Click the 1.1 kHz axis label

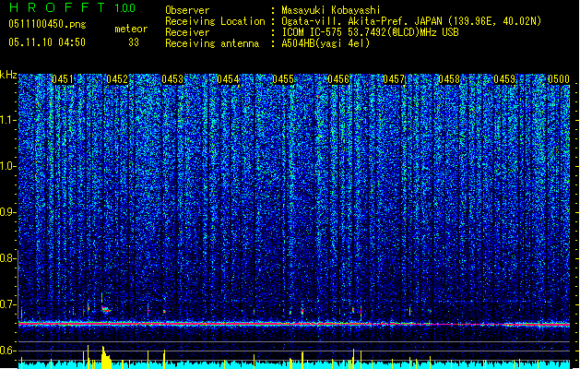point(8,120)
